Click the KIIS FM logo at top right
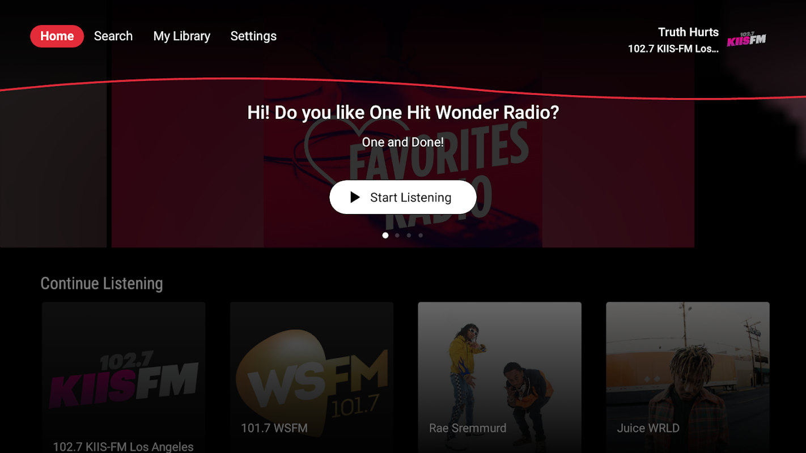 coord(746,39)
